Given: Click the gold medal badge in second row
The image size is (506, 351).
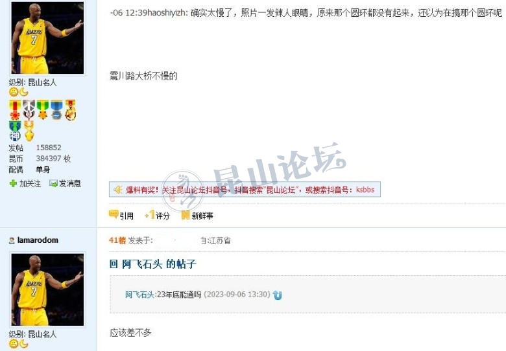Looking at the screenshot, I should (x=29, y=131).
